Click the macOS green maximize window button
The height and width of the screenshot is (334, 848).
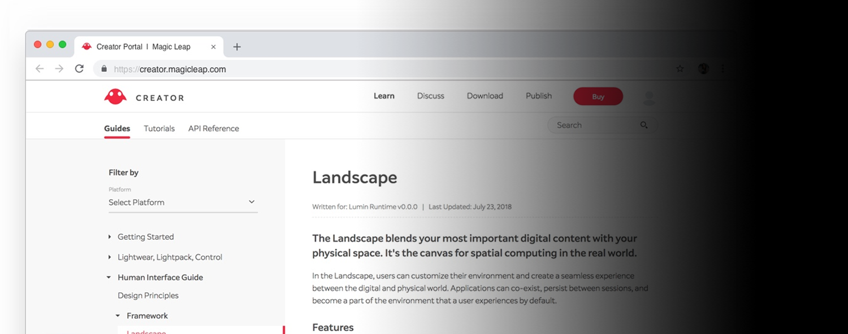(x=62, y=45)
